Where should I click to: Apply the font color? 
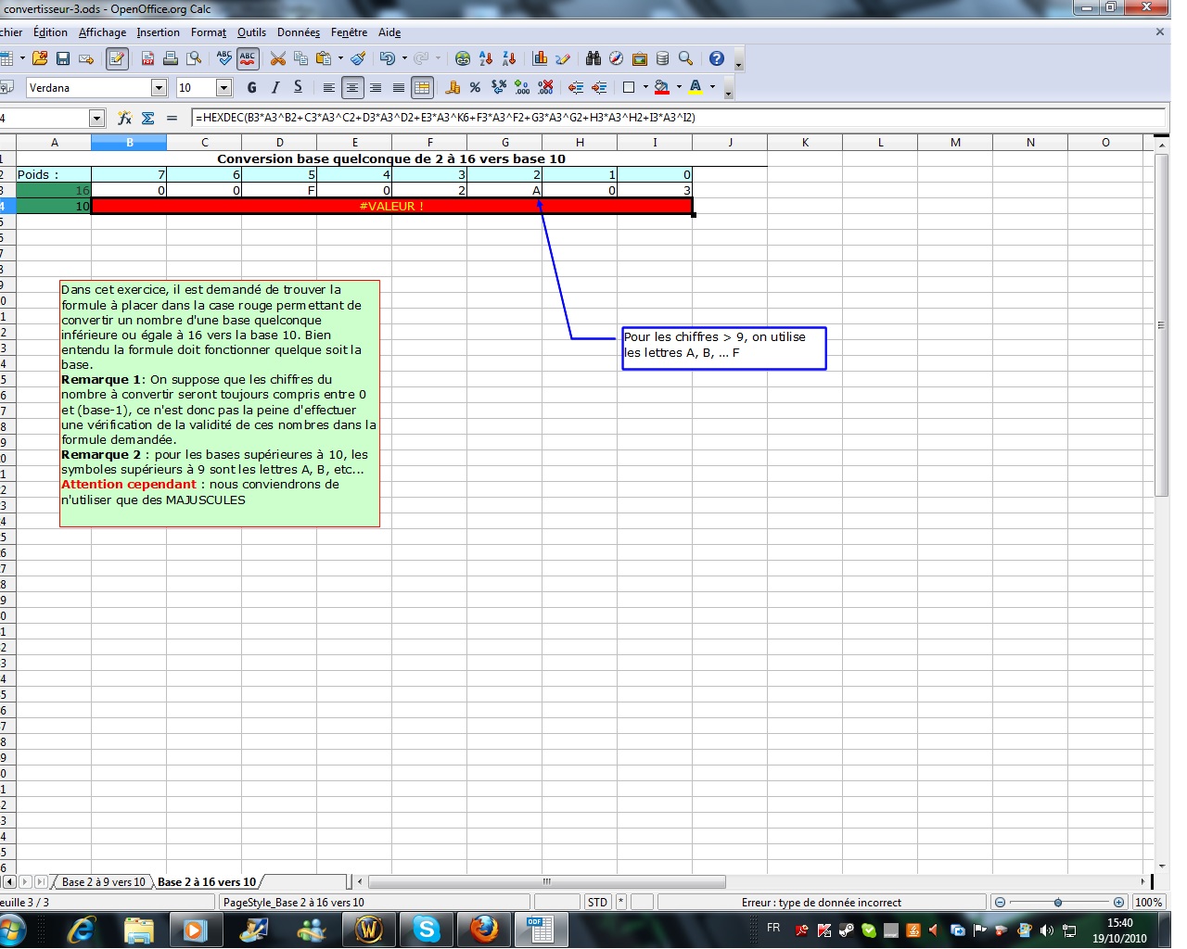tap(696, 87)
